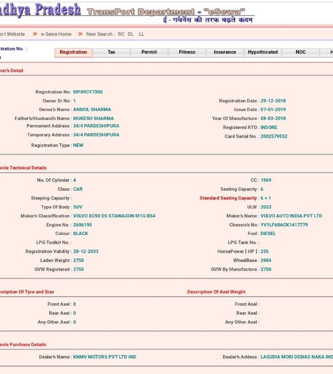Open the Permit tab

(x=149, y=52)
